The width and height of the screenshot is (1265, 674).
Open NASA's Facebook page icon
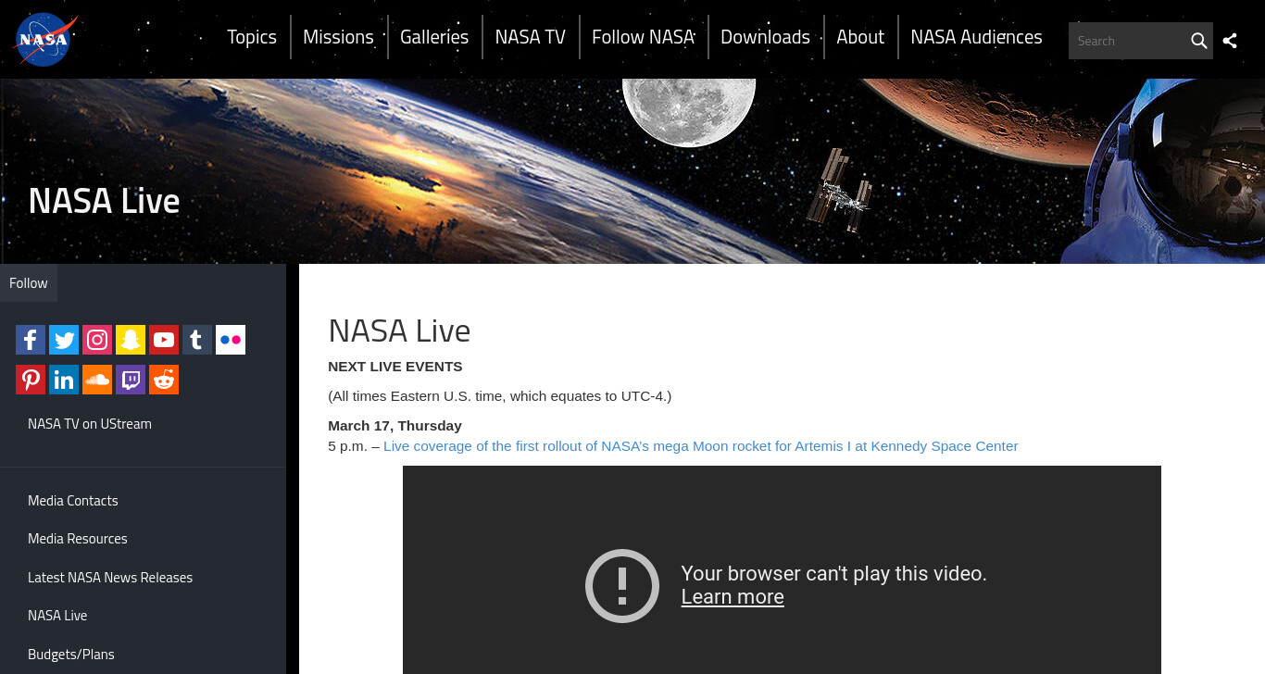pyautogui.click(x=31, y=340)
